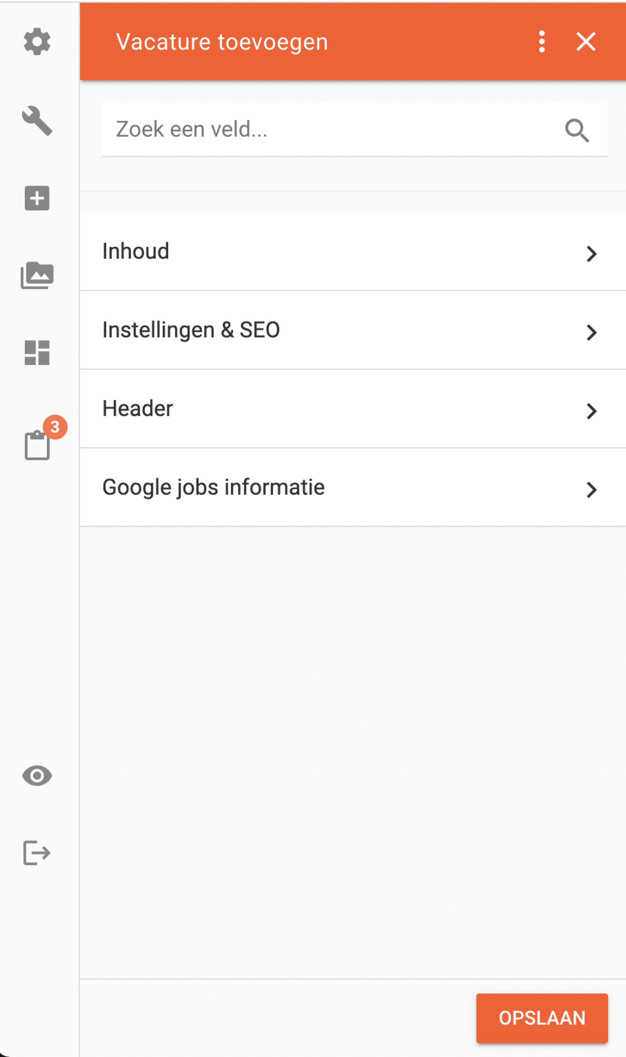Expand Google jobs informatie chevron

(x=591, y=490)
